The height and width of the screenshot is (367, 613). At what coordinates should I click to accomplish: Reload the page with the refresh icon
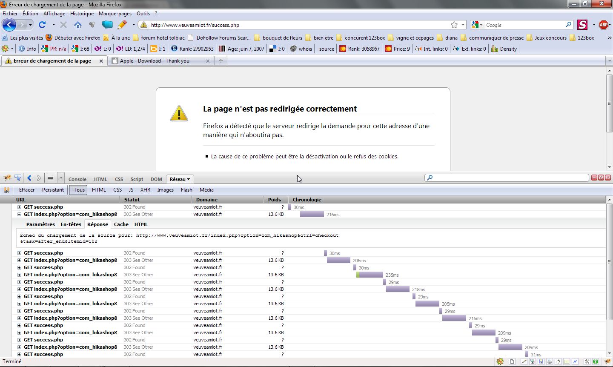pyautogui.click(x=42, y=25)
